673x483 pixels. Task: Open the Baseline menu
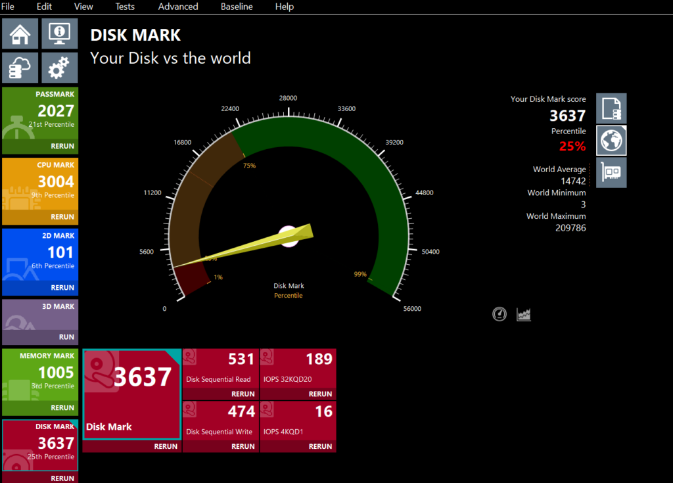point(236,7)
